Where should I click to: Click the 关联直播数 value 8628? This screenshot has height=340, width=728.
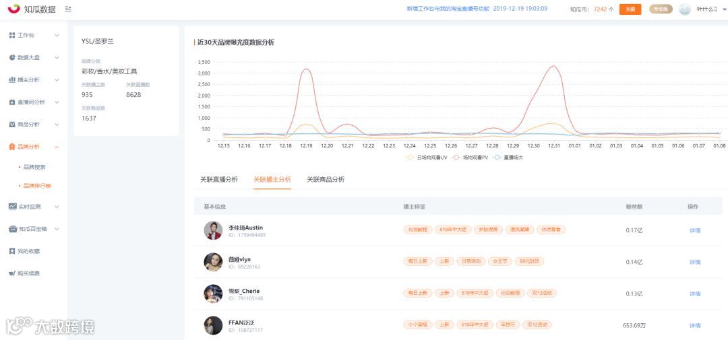point(133,95)
